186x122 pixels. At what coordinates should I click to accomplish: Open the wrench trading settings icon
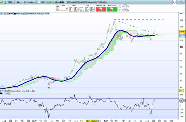(x=58, y=6)
